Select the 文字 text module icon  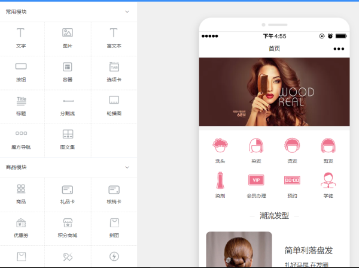point(20,33)
